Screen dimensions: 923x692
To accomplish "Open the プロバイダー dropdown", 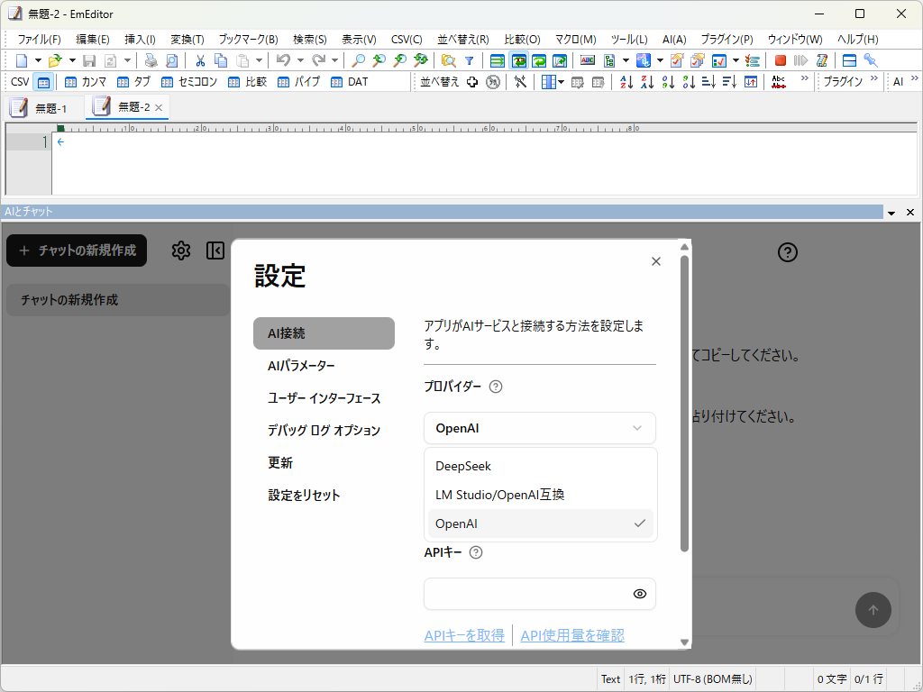I will [x=539, y=427].
